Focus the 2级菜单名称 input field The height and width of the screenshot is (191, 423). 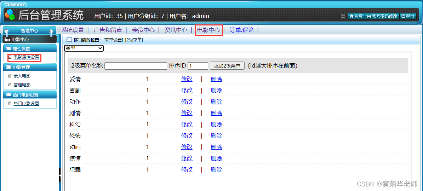136,66
